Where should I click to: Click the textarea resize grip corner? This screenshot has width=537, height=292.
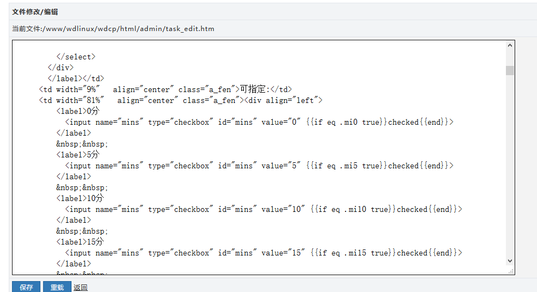(511, 271)
